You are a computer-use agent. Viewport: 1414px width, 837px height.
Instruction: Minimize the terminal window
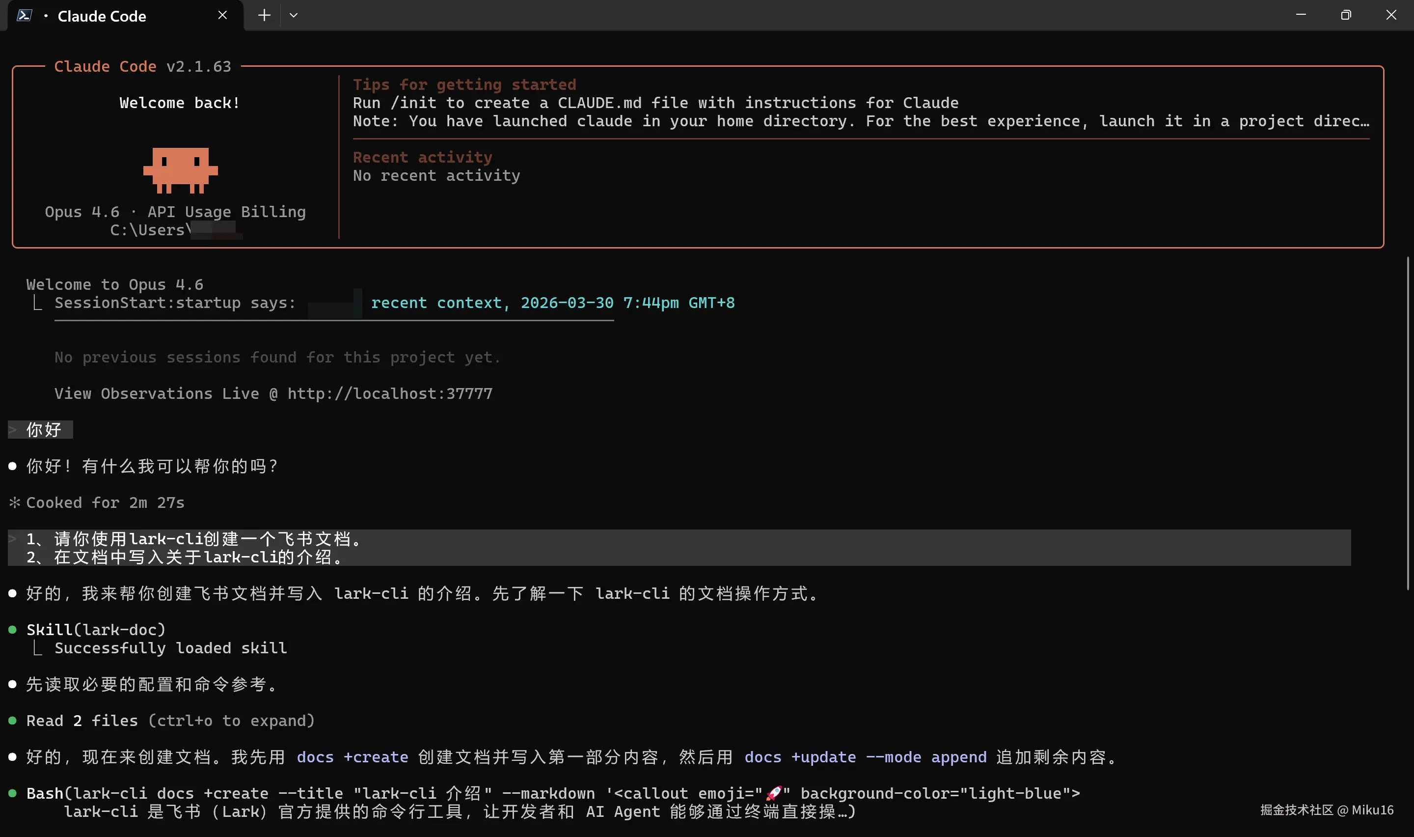[x=1301, y=15]
